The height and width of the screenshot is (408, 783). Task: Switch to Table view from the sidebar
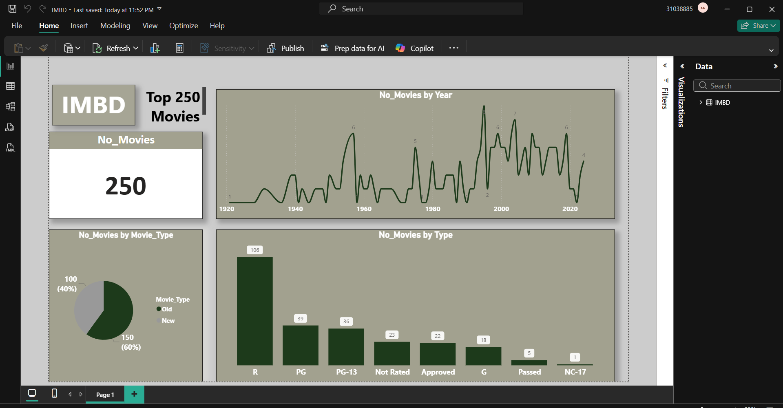click(x=10, y=86)
